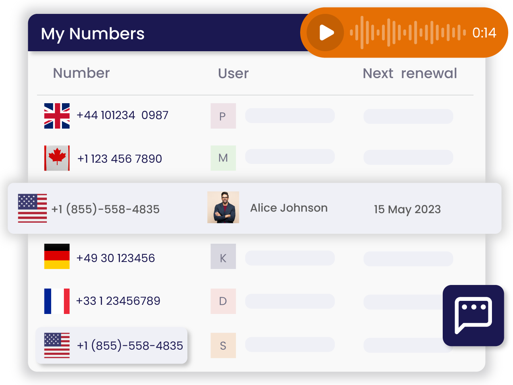Click the US flag in the bottom row
This screenshot has height=385, width=513.
[x=57, y=345]
